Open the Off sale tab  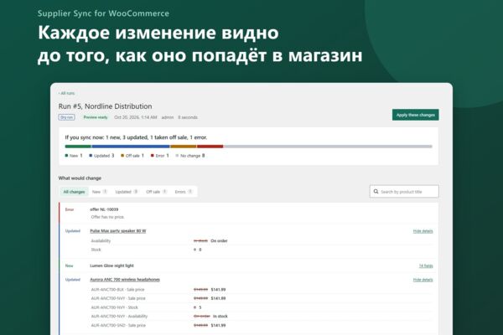pyautogui.click(x=156, y=192)
